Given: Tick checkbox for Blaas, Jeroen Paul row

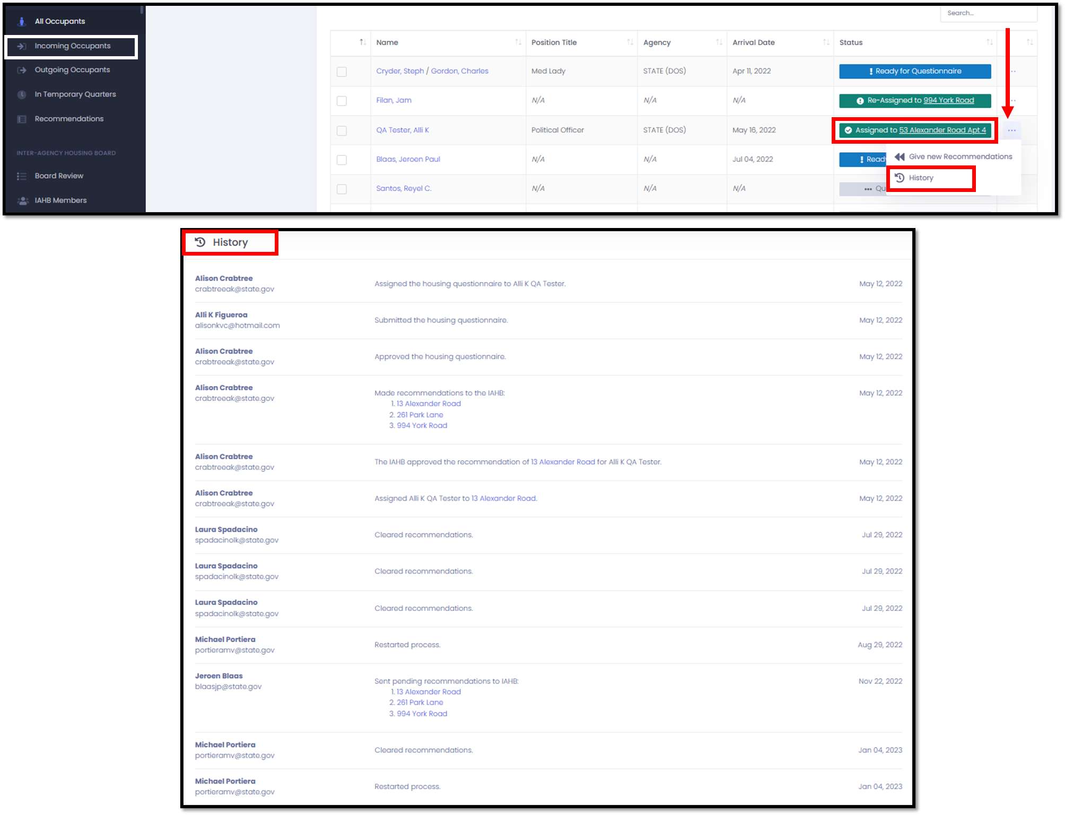Looking at the screenshot, I should (342, 160).
